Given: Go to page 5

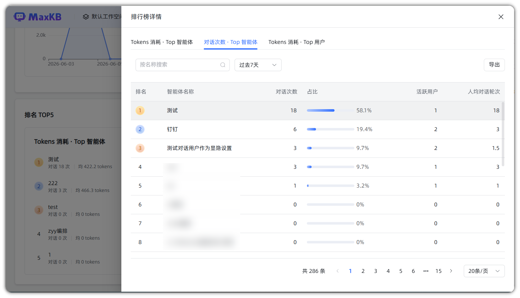Looking at the screenshot, I should (x=401, y=271).
